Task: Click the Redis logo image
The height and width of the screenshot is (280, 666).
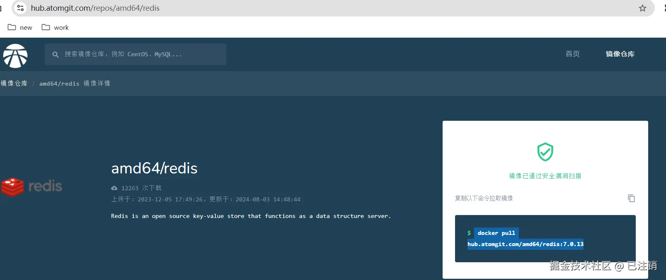Action: point(31,187)
